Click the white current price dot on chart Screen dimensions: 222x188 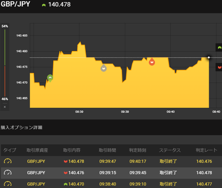pyautogui.click(x=209, y=57)
